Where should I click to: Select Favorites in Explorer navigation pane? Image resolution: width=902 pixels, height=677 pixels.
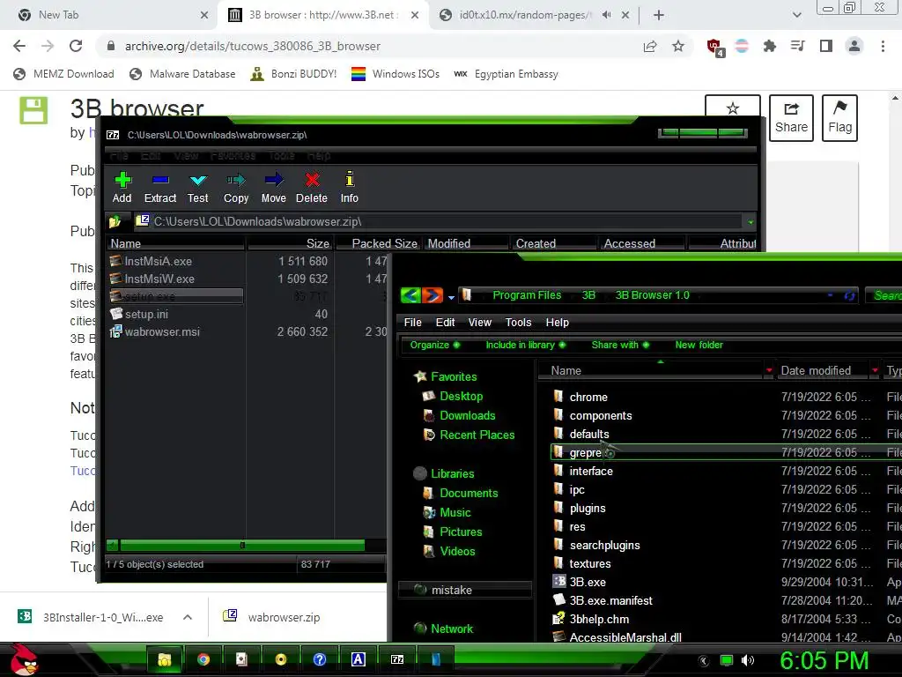click(445, 376)
